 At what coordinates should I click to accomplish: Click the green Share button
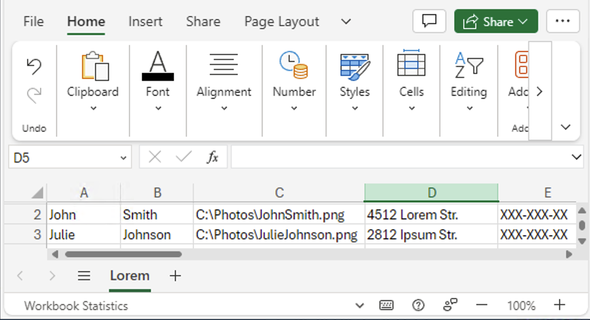[496, 21]
